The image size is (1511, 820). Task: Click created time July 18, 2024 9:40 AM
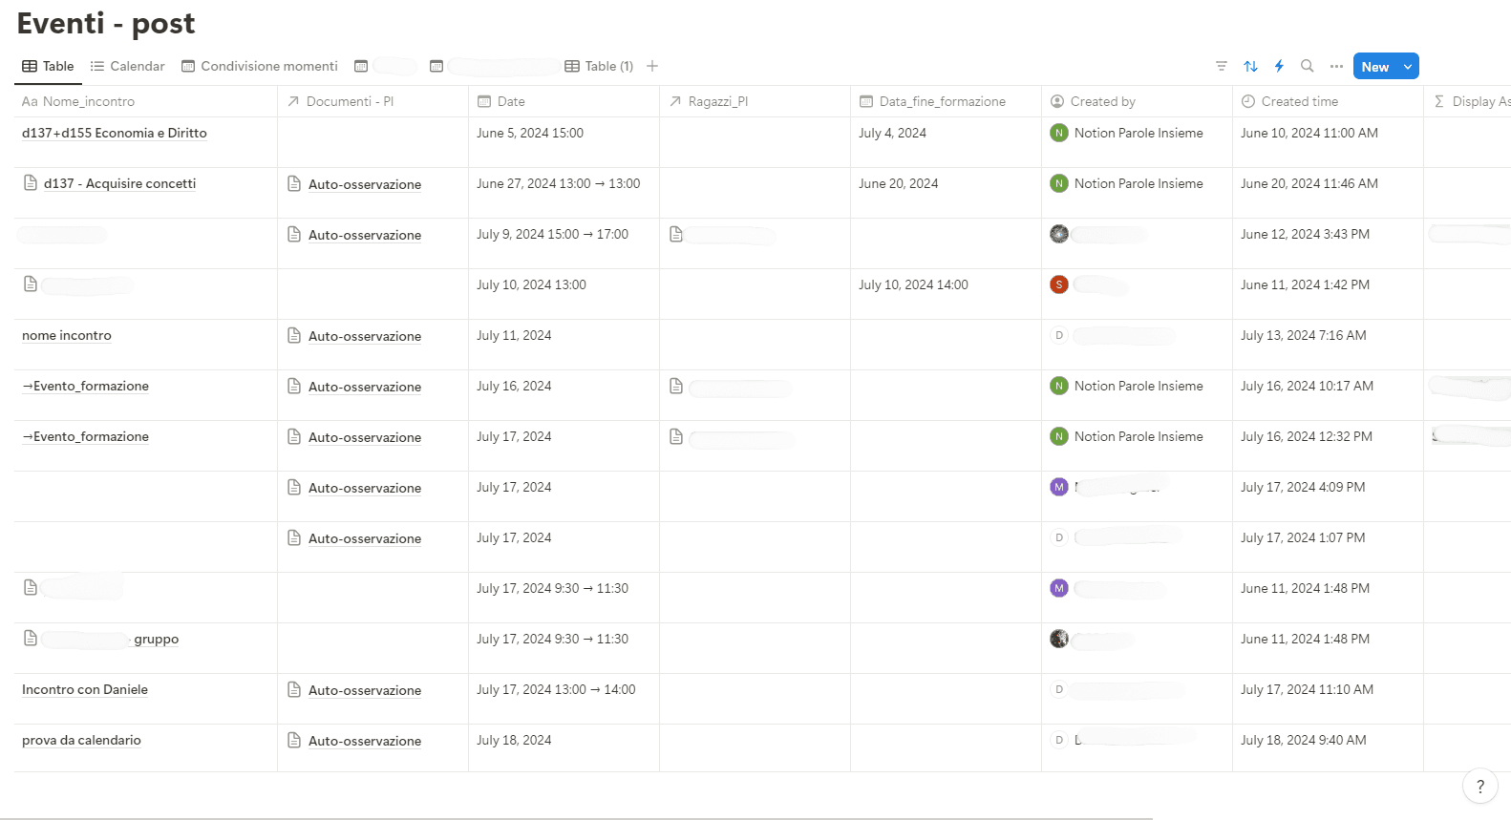[x=1303, y=740]
